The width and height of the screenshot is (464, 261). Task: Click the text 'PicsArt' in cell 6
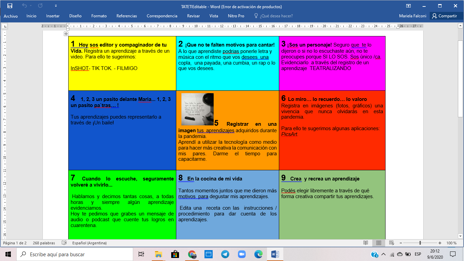[x=289, y=134]
